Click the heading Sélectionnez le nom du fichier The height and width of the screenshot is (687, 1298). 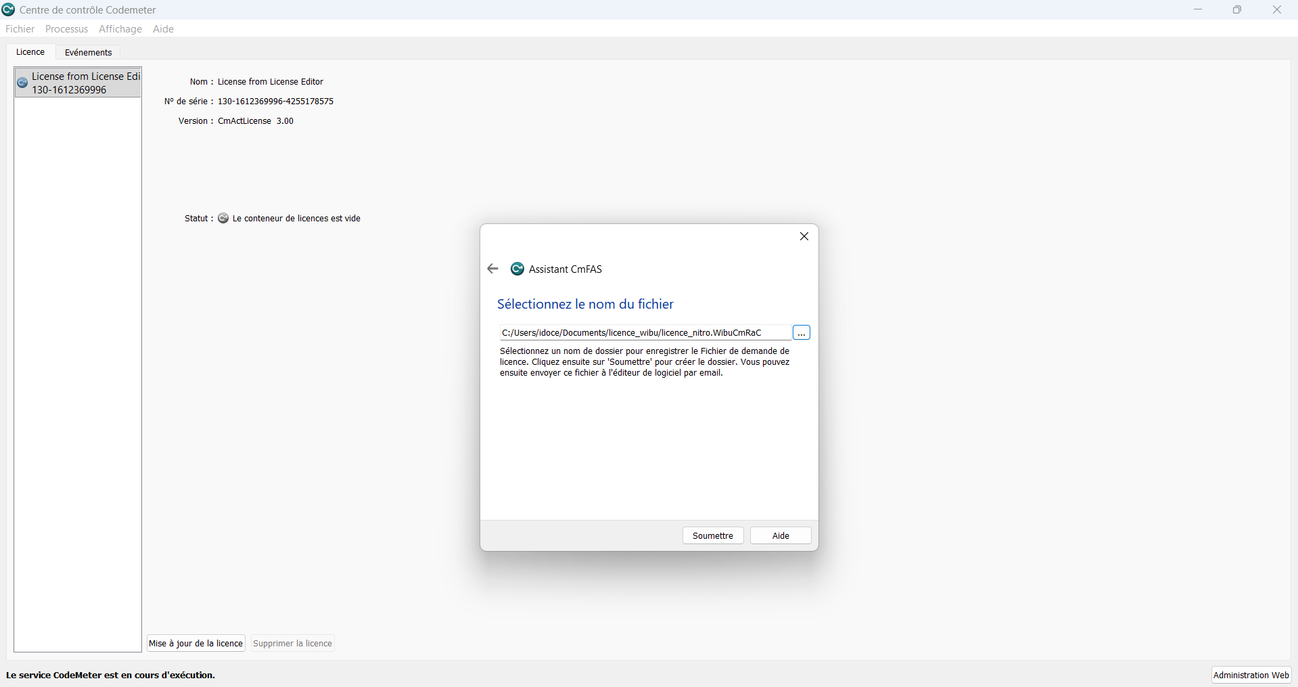pos(585,304)
